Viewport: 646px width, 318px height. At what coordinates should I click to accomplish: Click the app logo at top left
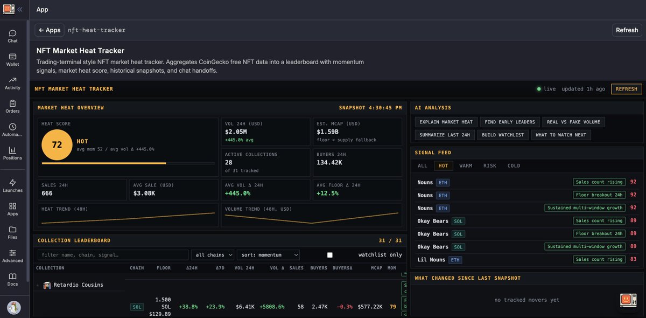pyautogui.click(x=9, y=9)
